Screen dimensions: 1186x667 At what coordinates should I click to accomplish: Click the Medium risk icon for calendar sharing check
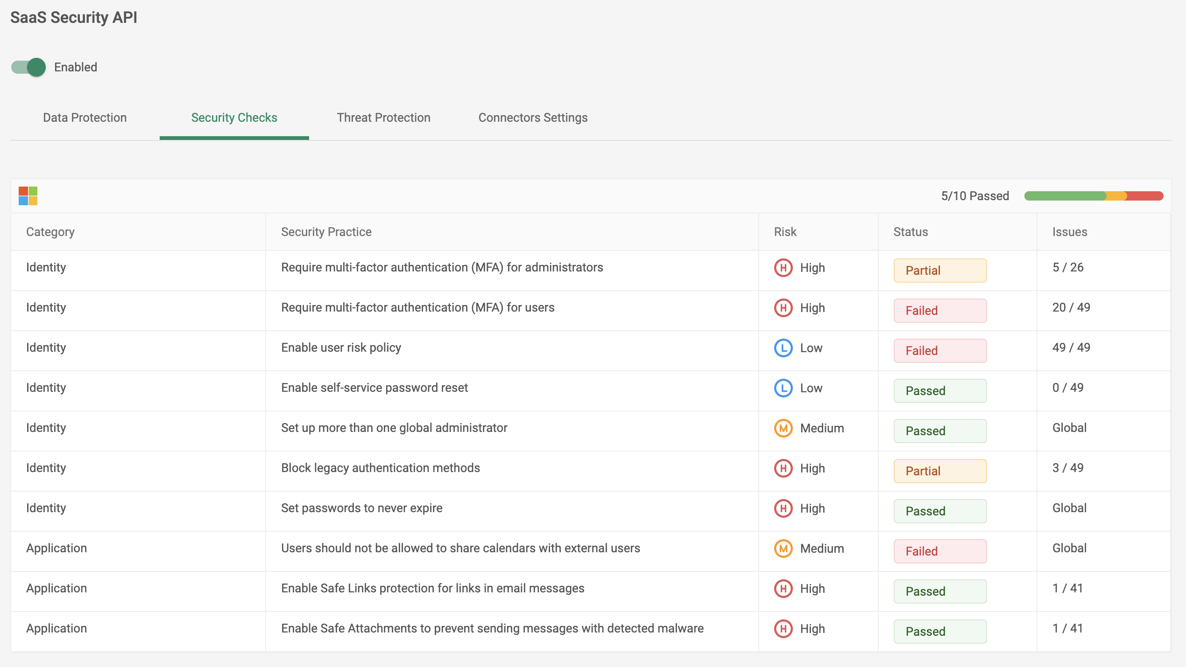coord(784,549)
